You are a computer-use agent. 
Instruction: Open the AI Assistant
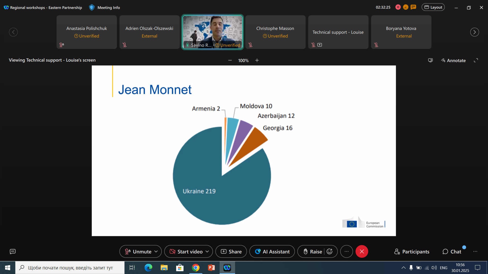click(272, 251)
